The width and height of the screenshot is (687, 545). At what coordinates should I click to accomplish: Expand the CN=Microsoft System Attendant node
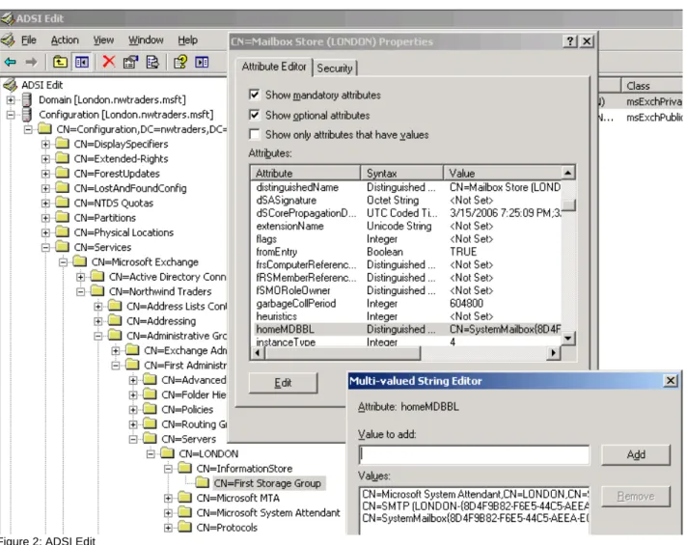click(168, 512)
